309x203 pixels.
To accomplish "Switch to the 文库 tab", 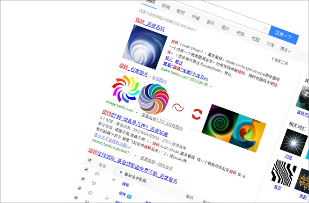I will [270, 44].
